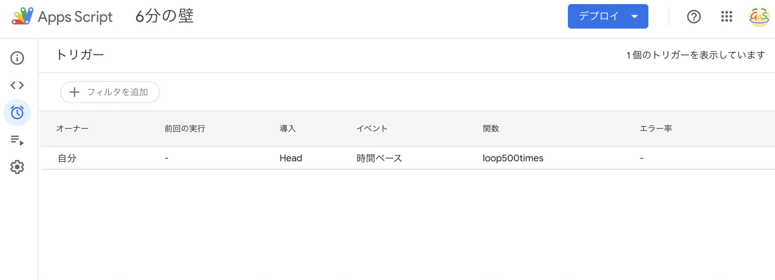This screenshot has width=775, height=280.
Task: Click the エラー率 column header
Action: pos(656,128)
